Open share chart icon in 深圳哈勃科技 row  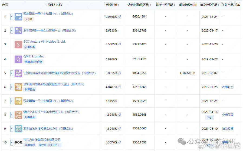point(120,128)
